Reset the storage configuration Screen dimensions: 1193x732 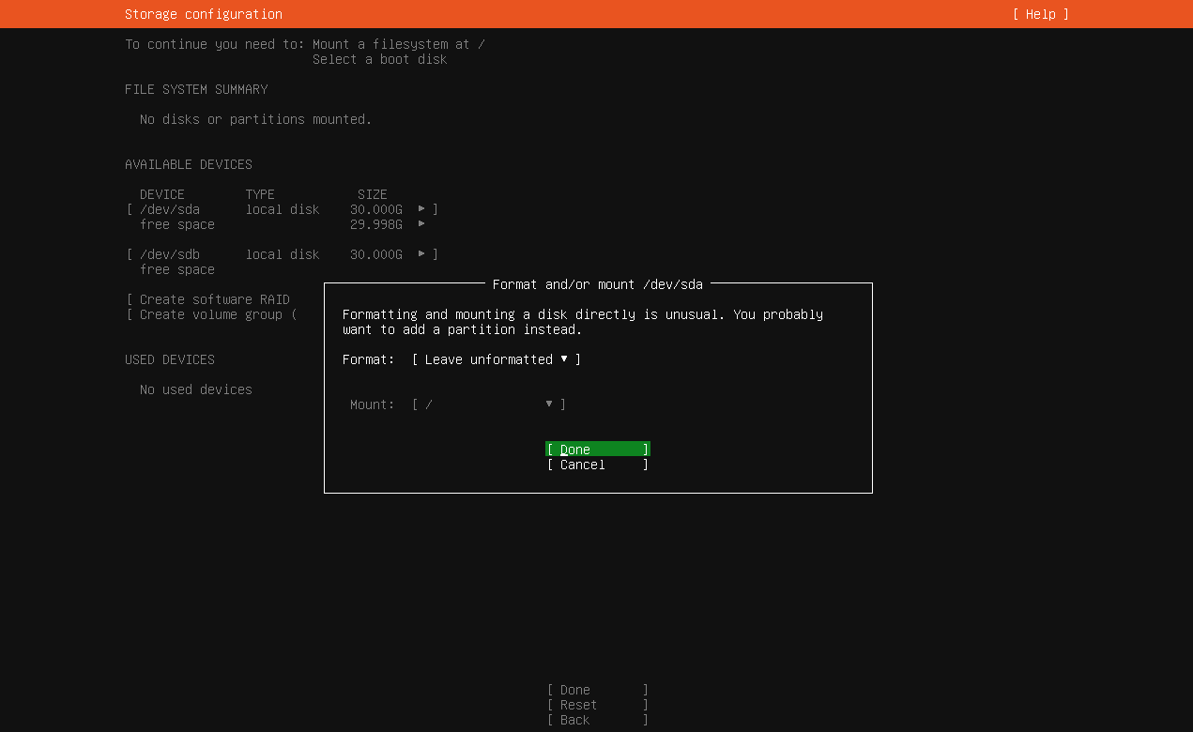pyautogui.click(x=597, y=705)
